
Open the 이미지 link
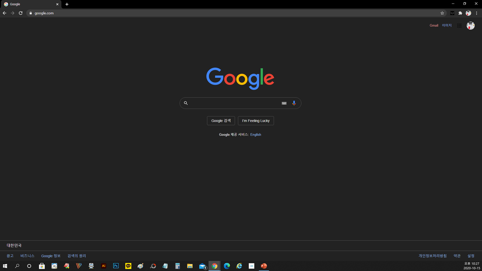(x=447, y=26)
